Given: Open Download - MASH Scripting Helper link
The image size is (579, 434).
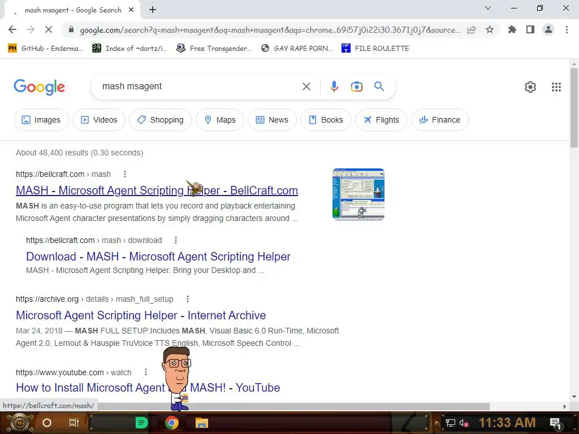Looking at the screenshot, I should pyautogui.click(x=158, y=257).
